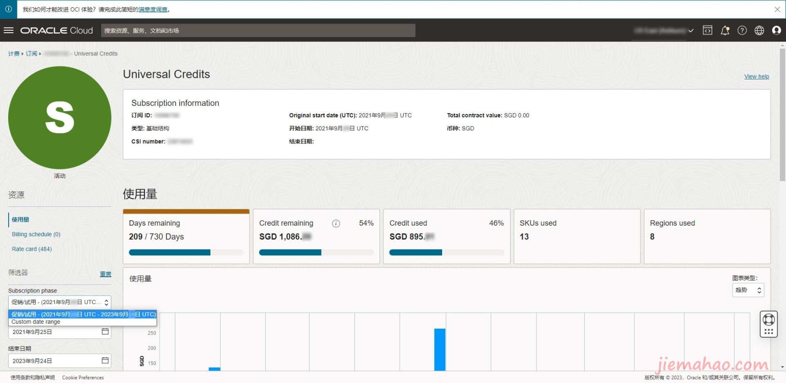
Task: Open the end date calendar icon
Action: point(105,360)
